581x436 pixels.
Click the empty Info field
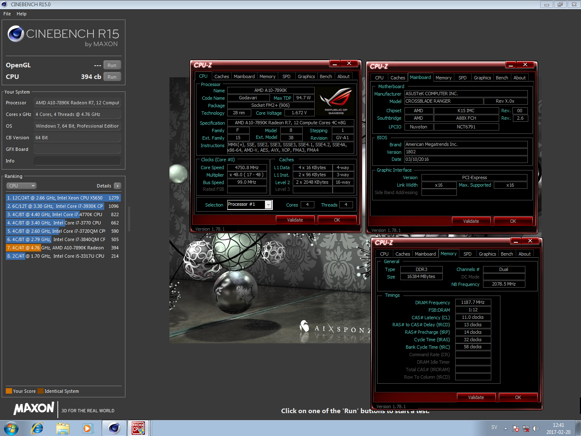click(x=77, y=161)
